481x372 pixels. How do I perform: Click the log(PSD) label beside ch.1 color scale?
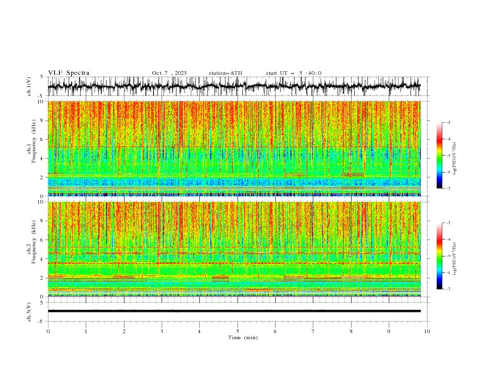click(455, 159)
